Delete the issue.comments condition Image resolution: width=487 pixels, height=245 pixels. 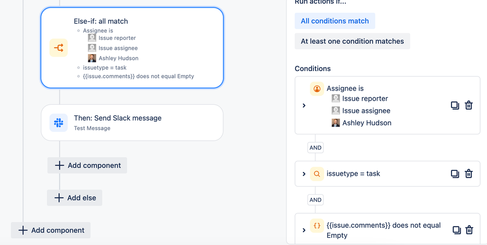(469, 230)
